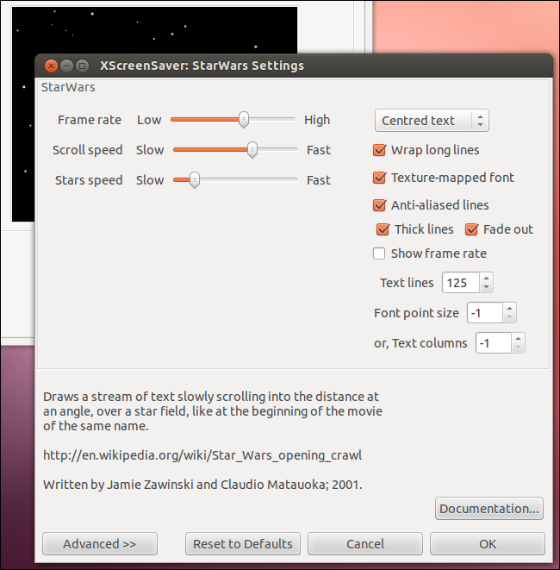This screenshot has width=560, height=570.
Task: Click the Scroll speed label
Action: pos(88,150)
